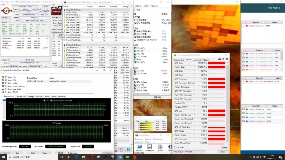The height and width of the screenshot is (160, 285).
Task: Toggle Log to file checkbox in GPU-Z
Action: [176, 147]
